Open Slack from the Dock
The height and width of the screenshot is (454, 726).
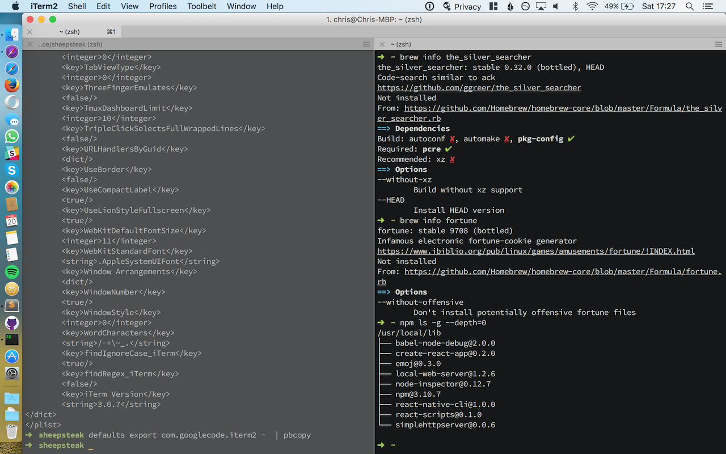click(12, 153)
